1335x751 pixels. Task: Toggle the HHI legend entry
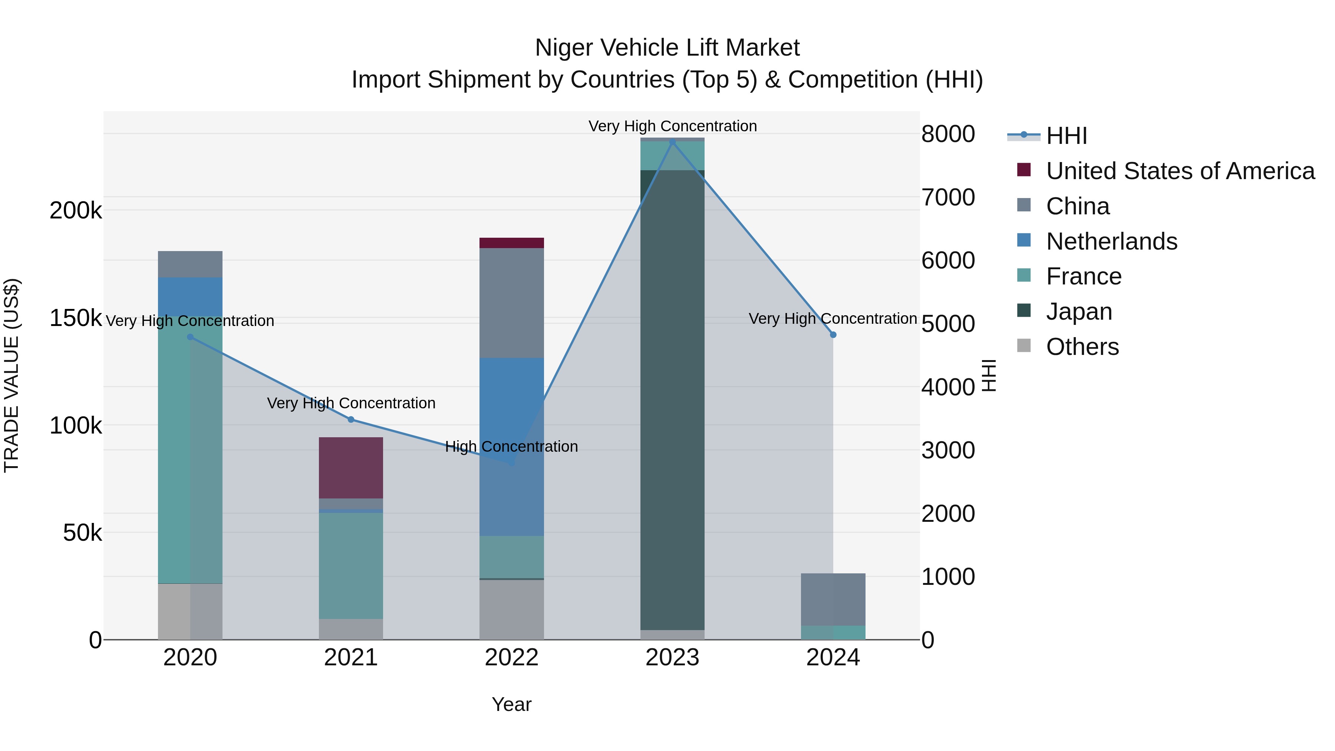(x=1047, y=136)
